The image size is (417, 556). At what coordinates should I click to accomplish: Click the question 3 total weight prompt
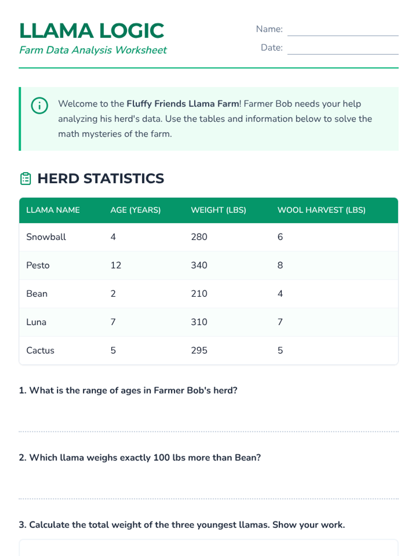182,525
